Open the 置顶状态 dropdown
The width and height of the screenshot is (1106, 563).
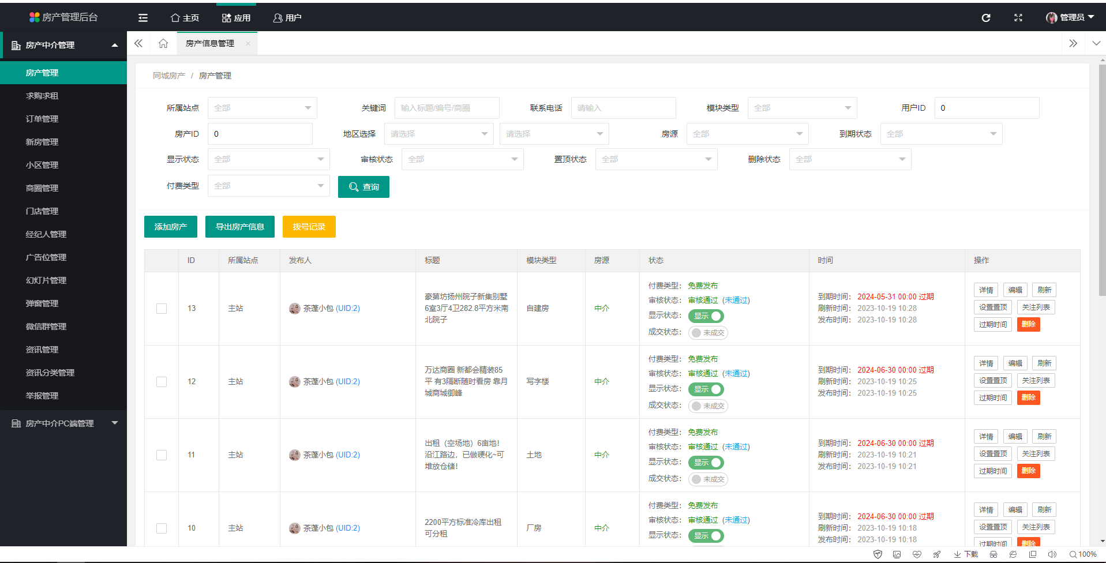point(657,159)
